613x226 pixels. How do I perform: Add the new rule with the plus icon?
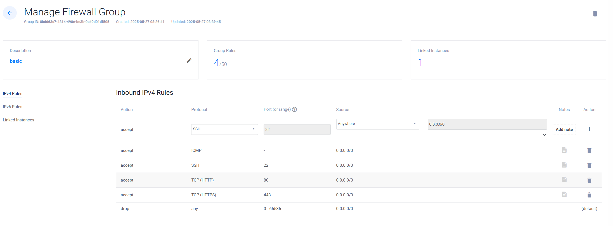[589, 129]
